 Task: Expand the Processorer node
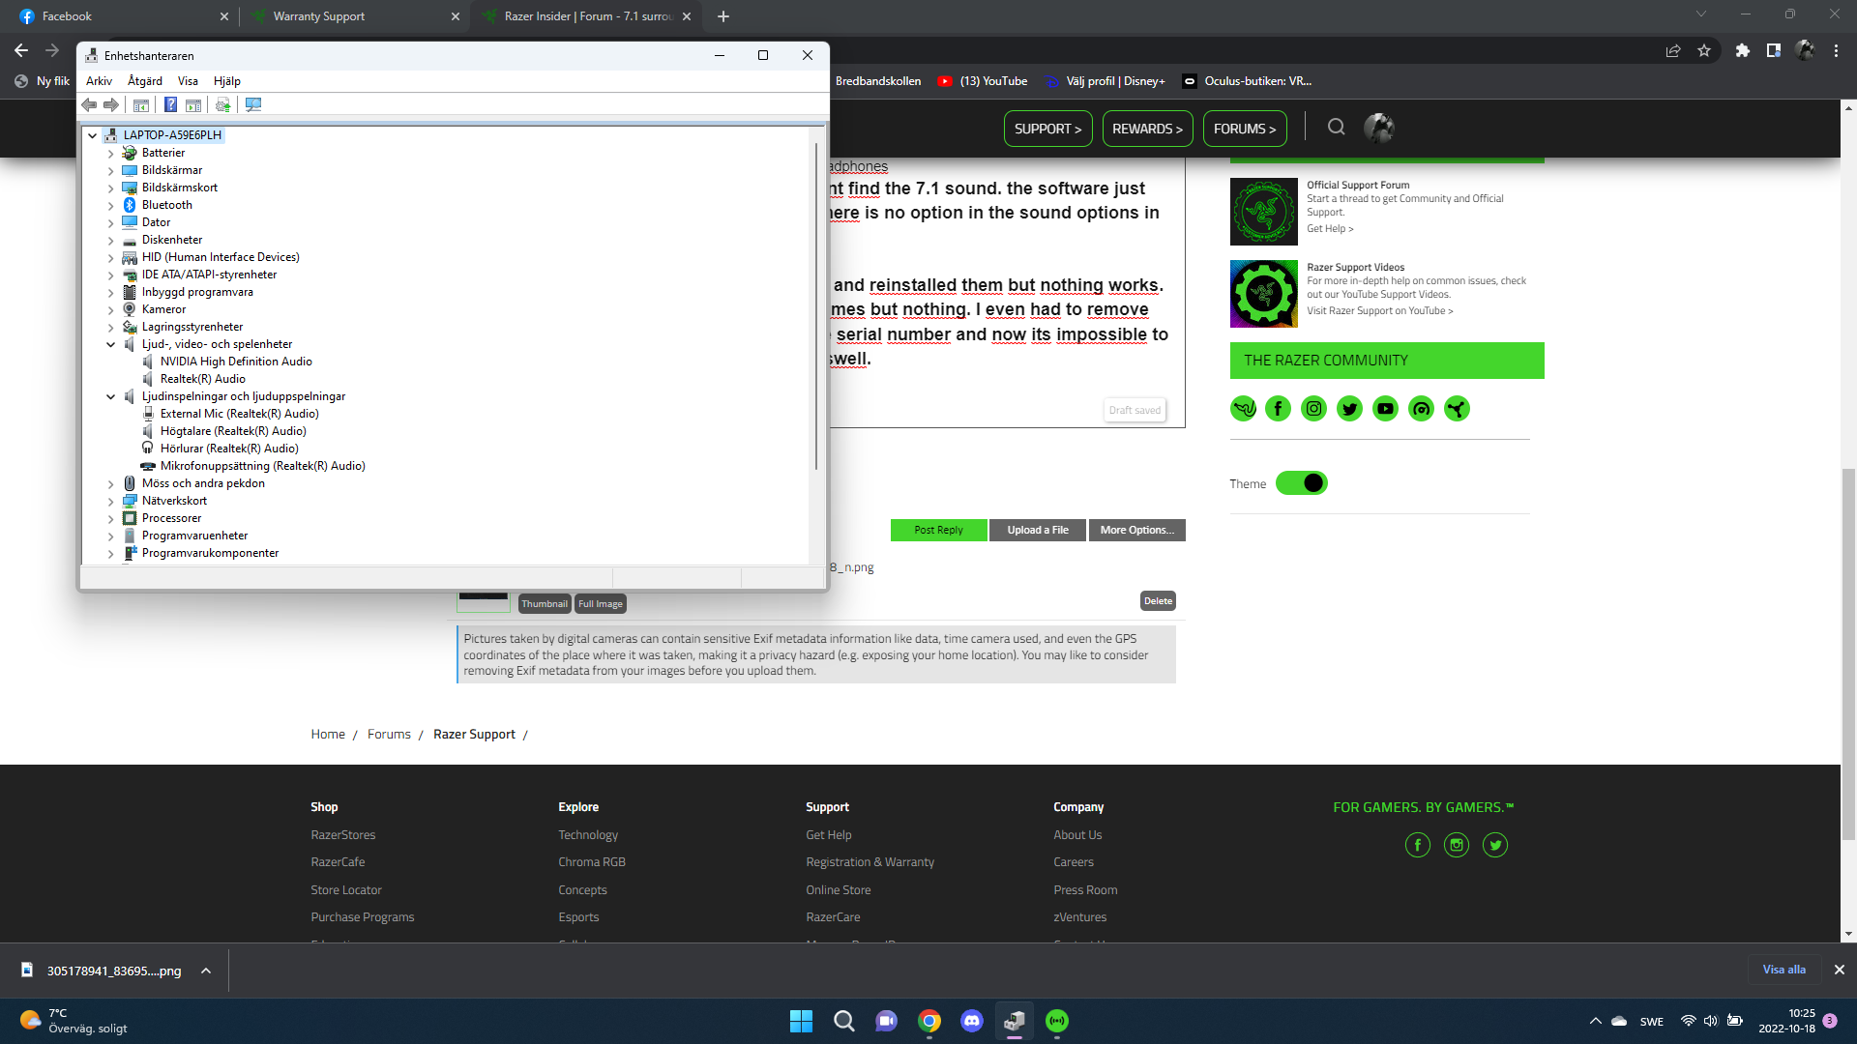(x=110, y=518)
